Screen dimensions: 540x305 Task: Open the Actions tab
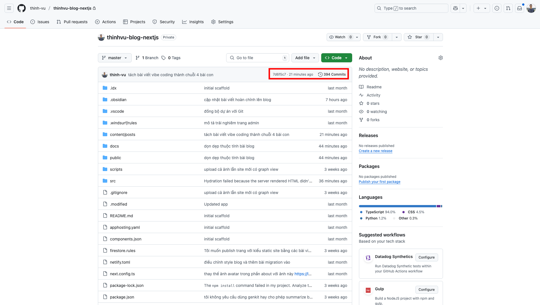(106, 22)
